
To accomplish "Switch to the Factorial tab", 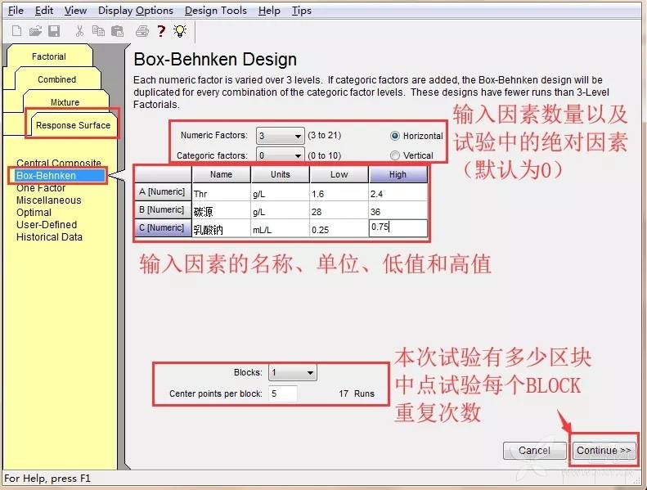I will [49, 56].
